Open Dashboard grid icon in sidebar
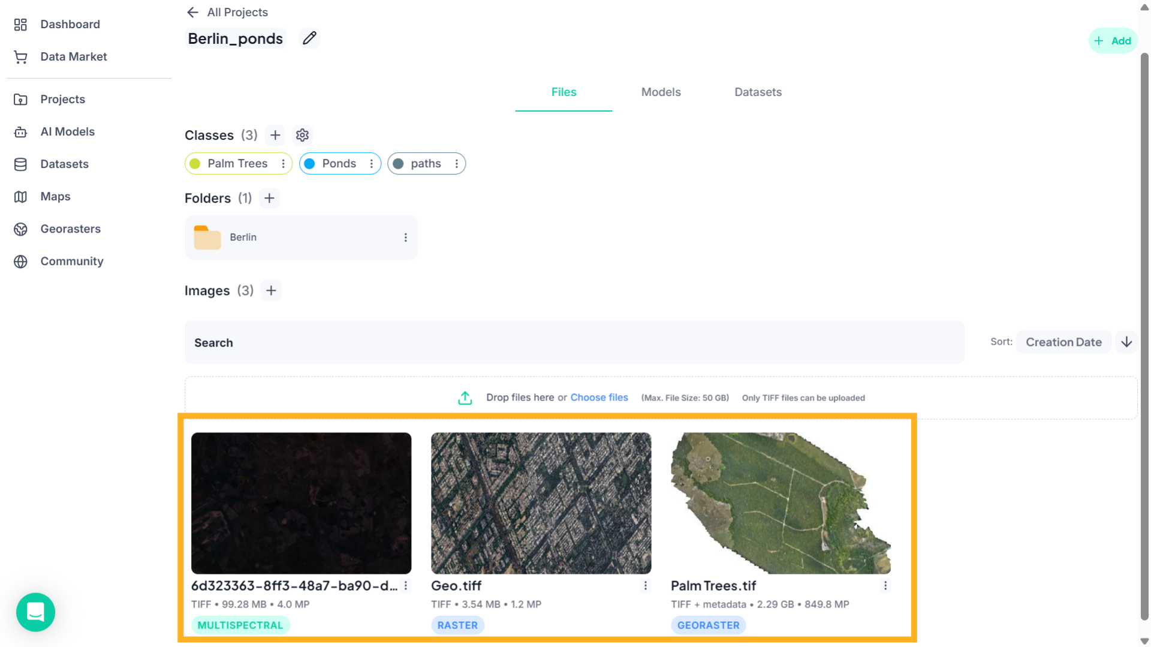 (x=20, y=25)
